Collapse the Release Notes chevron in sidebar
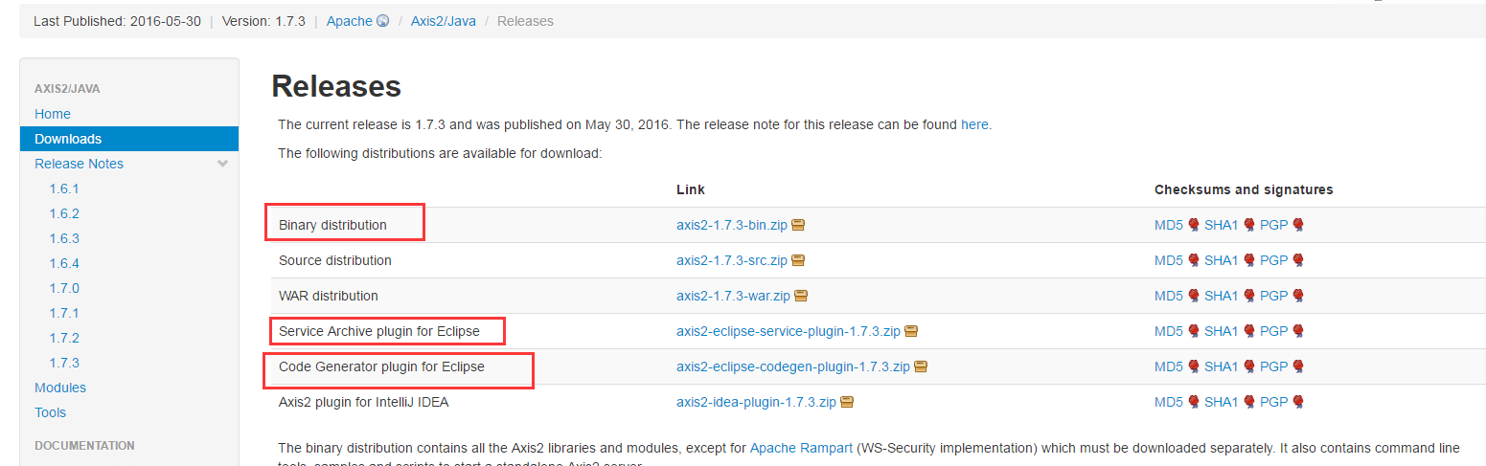The image size is (1486, 466). pos(222,164)
